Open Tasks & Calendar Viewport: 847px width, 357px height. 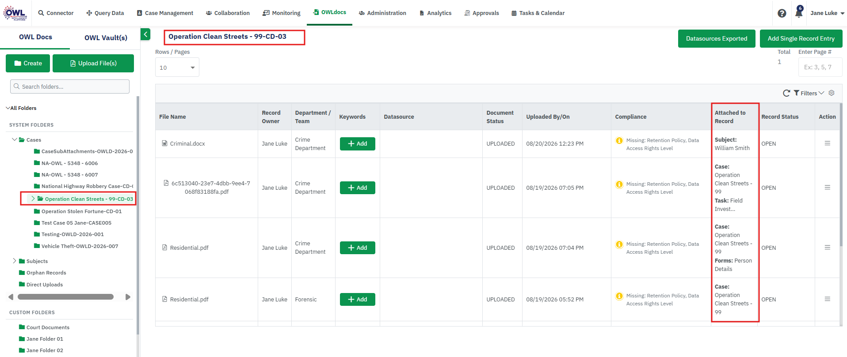pyautogui.click(x=538, y=13)
